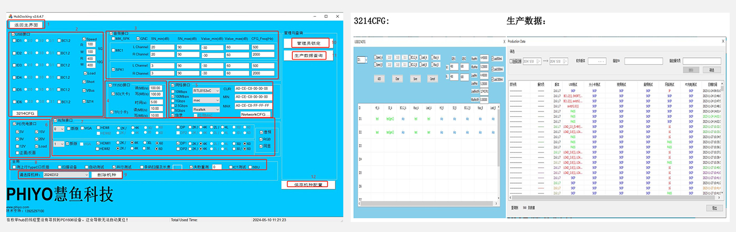Click the 管理员锁定 admin lock button
The height and width of the screenshot is (232, 736).
coord(306,43)
